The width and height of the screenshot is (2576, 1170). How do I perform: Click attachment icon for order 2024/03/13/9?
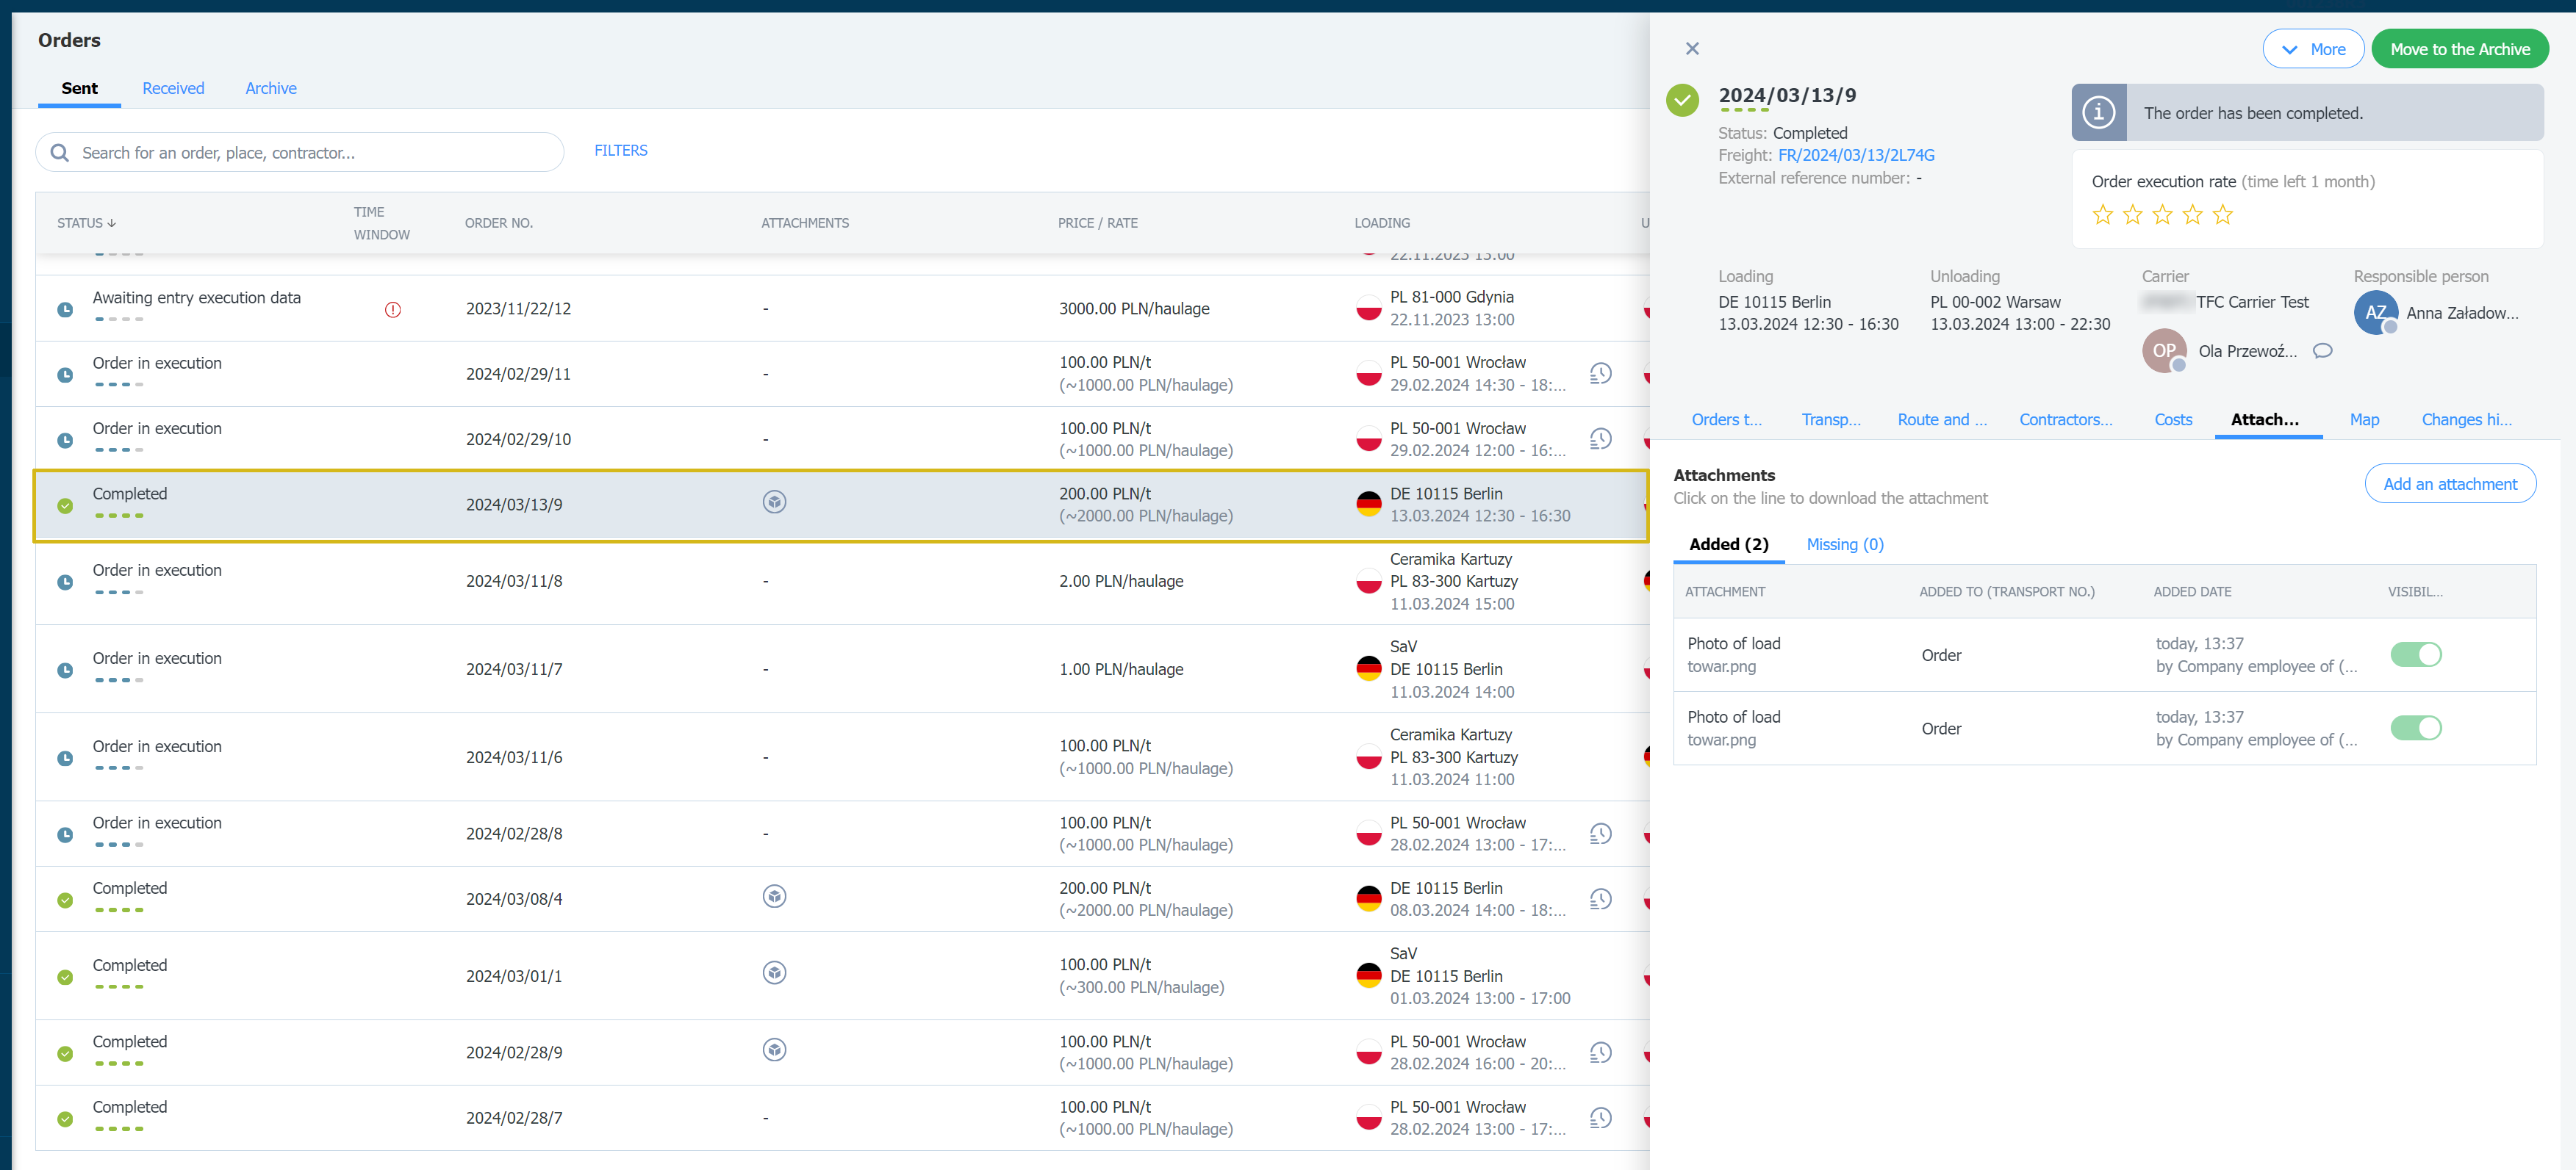coord(774,502)
